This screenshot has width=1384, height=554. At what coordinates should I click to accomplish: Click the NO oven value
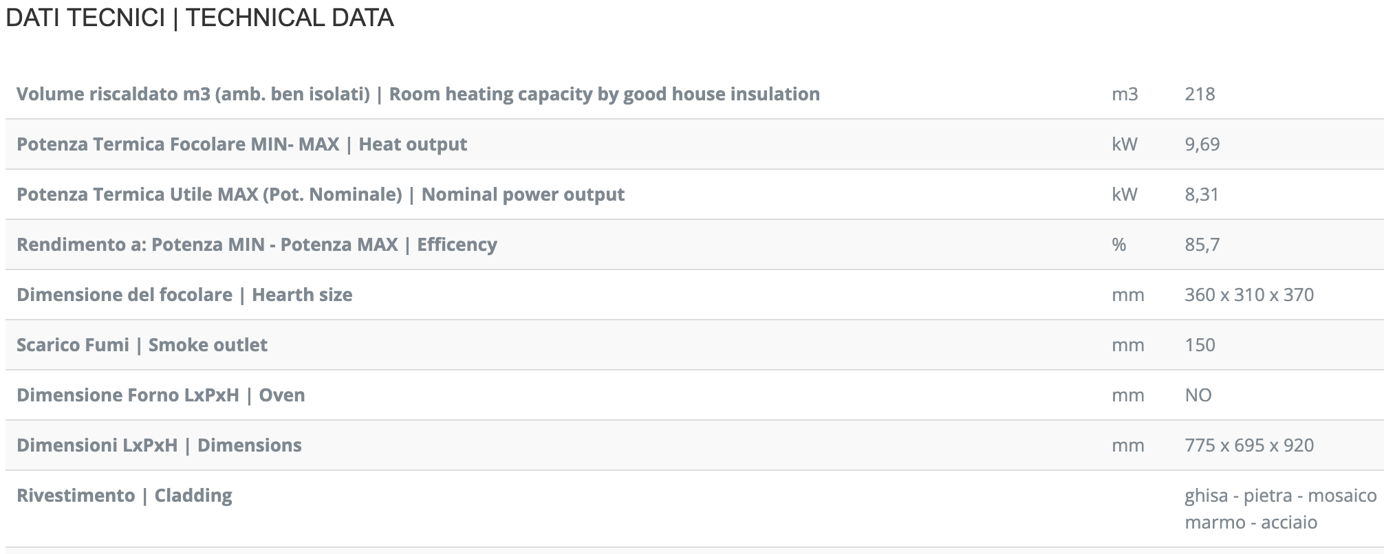[1198, 395]
